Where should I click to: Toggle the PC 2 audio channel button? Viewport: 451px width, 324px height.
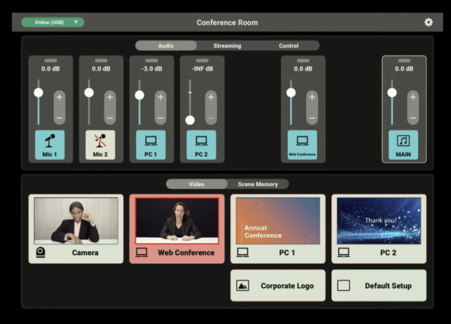201,141
